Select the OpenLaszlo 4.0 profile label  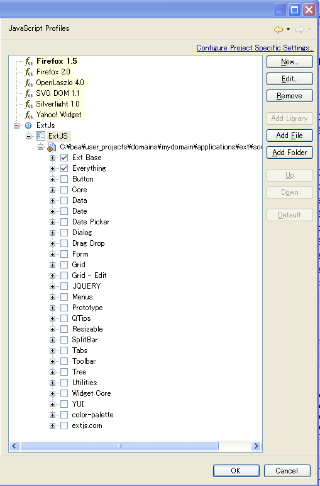click(x=60, y=83)
